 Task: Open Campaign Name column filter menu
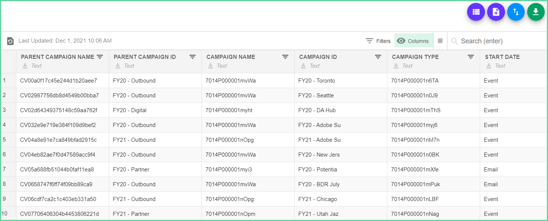pyautogui.click(x=285, y=57)
